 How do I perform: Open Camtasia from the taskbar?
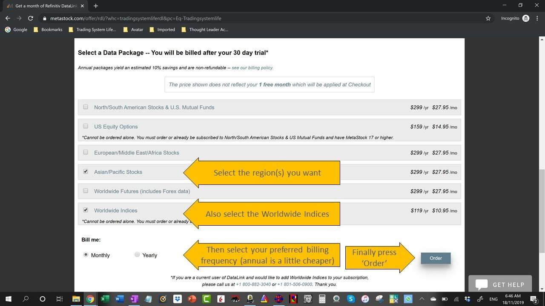coord(206,299)
